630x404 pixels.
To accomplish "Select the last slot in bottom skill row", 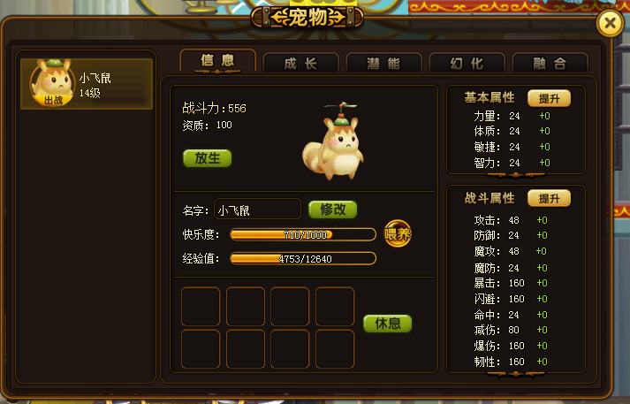I will pos(335,349).
